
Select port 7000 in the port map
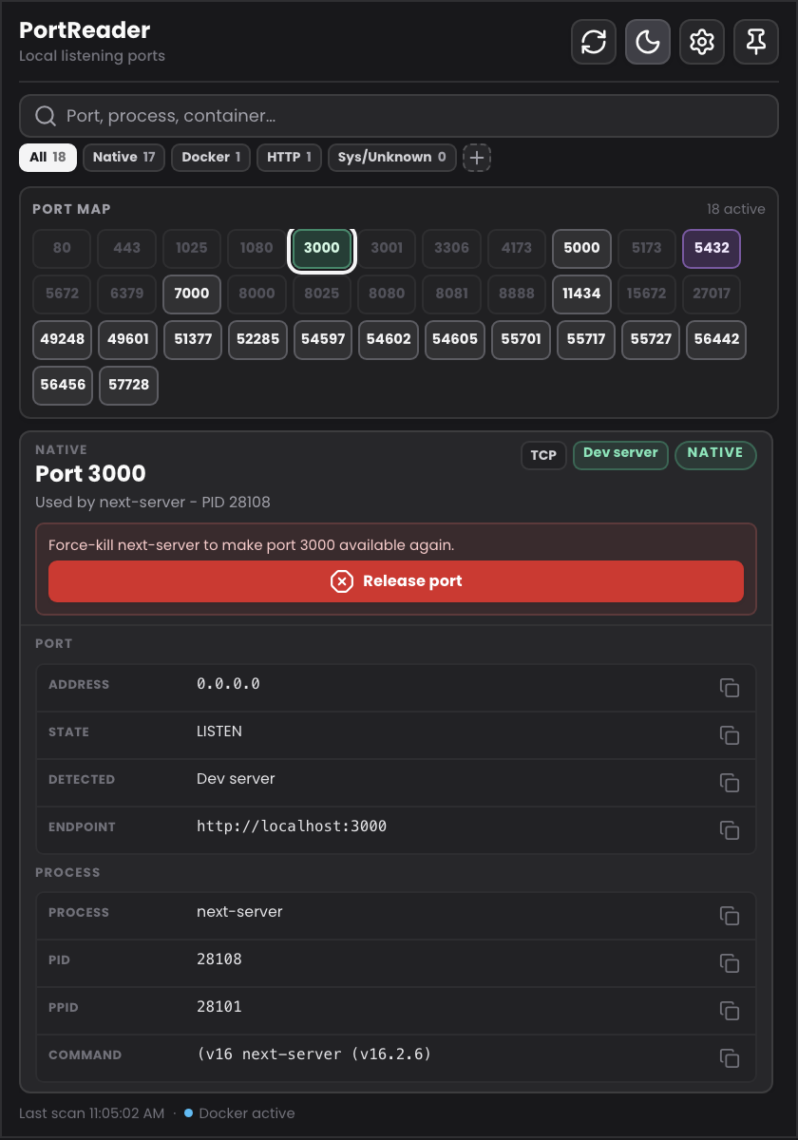(192, 294)
